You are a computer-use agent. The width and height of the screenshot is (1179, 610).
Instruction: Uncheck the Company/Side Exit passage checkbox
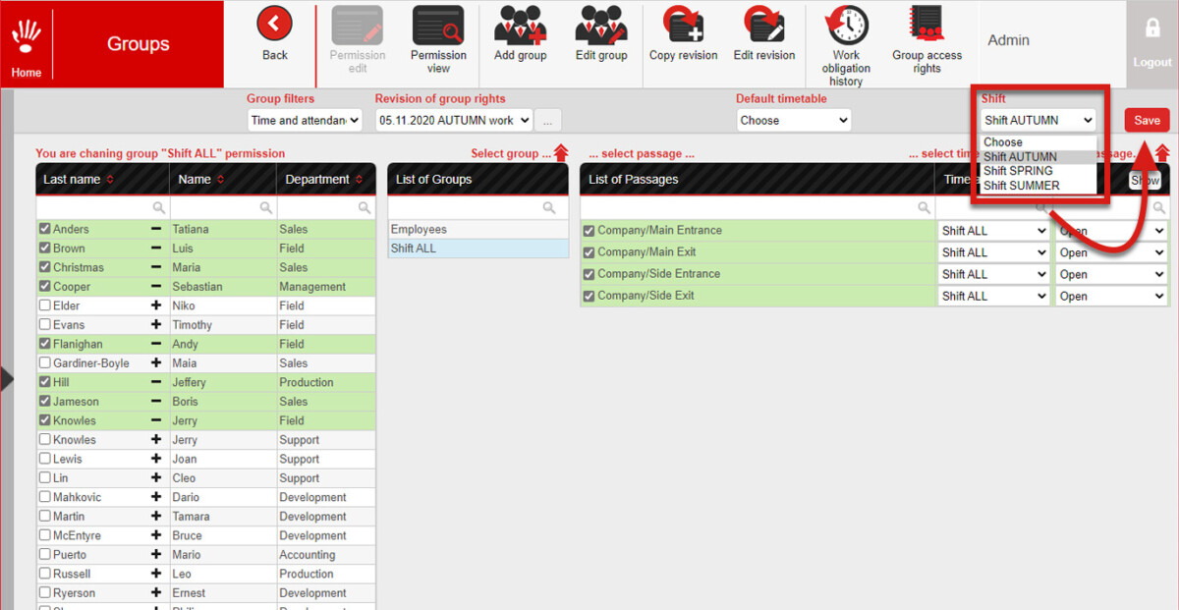coord(589,296)
